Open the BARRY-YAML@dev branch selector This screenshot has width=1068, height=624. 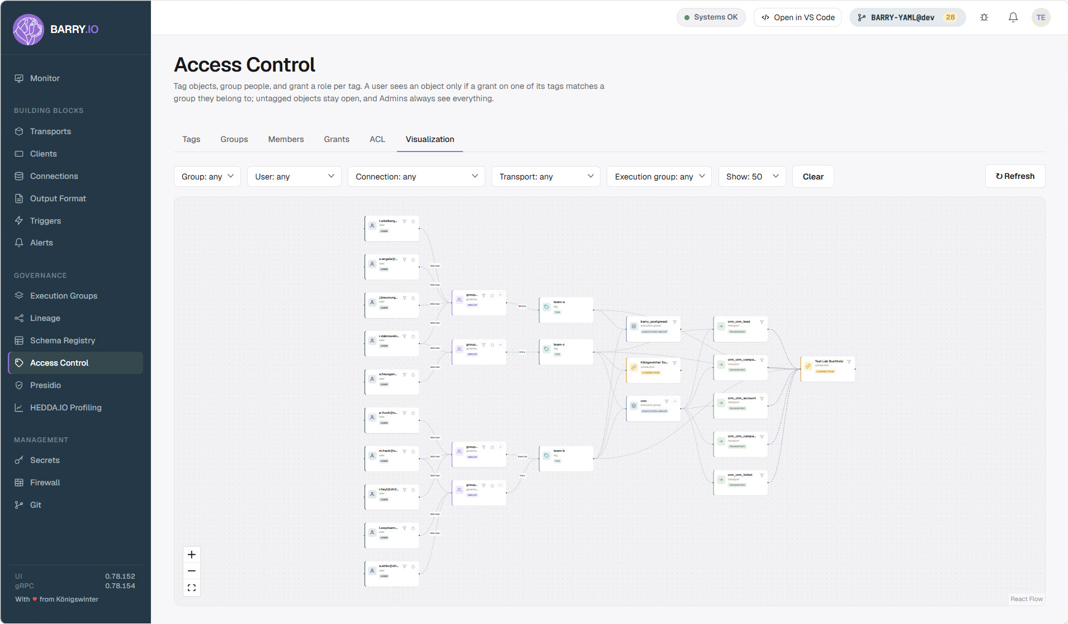click(908, 17)
